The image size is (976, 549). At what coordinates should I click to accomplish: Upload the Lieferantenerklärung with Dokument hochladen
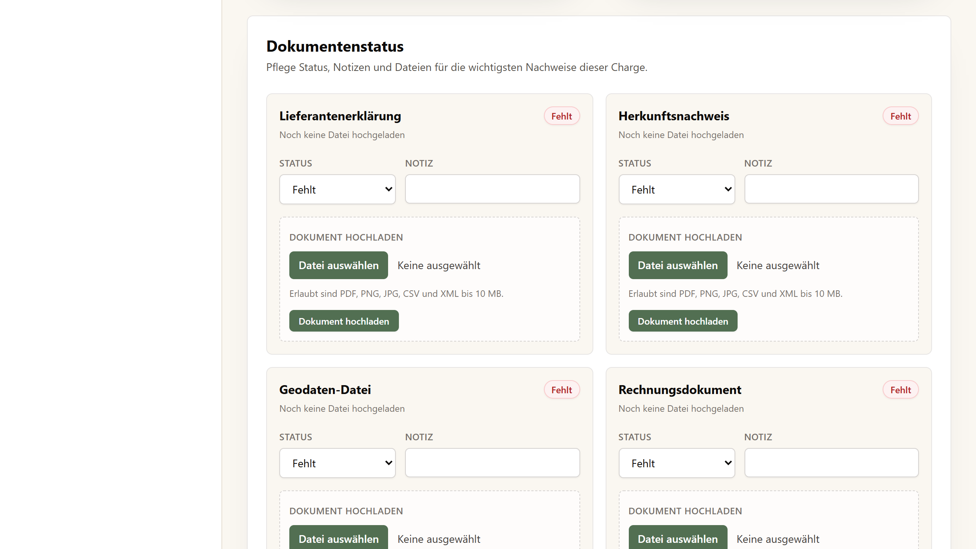pos(344,321)
